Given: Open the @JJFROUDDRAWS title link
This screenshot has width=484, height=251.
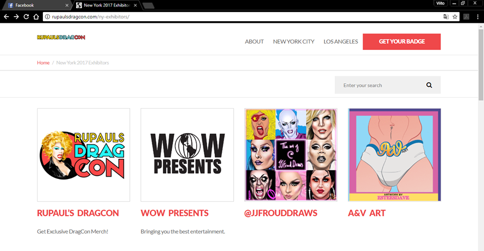Looking at the screenshot, I should [281, 213].
